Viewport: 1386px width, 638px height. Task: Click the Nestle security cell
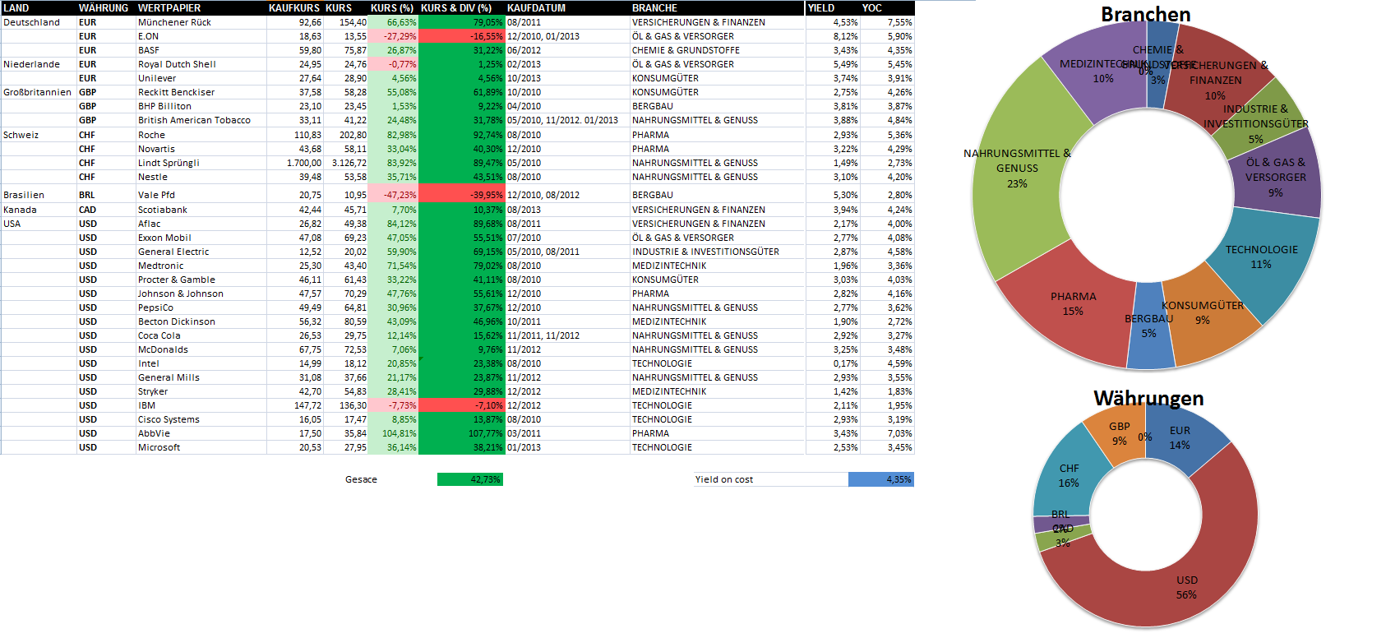pos(201,177)
